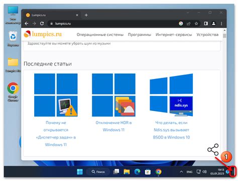Open File Explorer from the taskbar

[127, 171]
